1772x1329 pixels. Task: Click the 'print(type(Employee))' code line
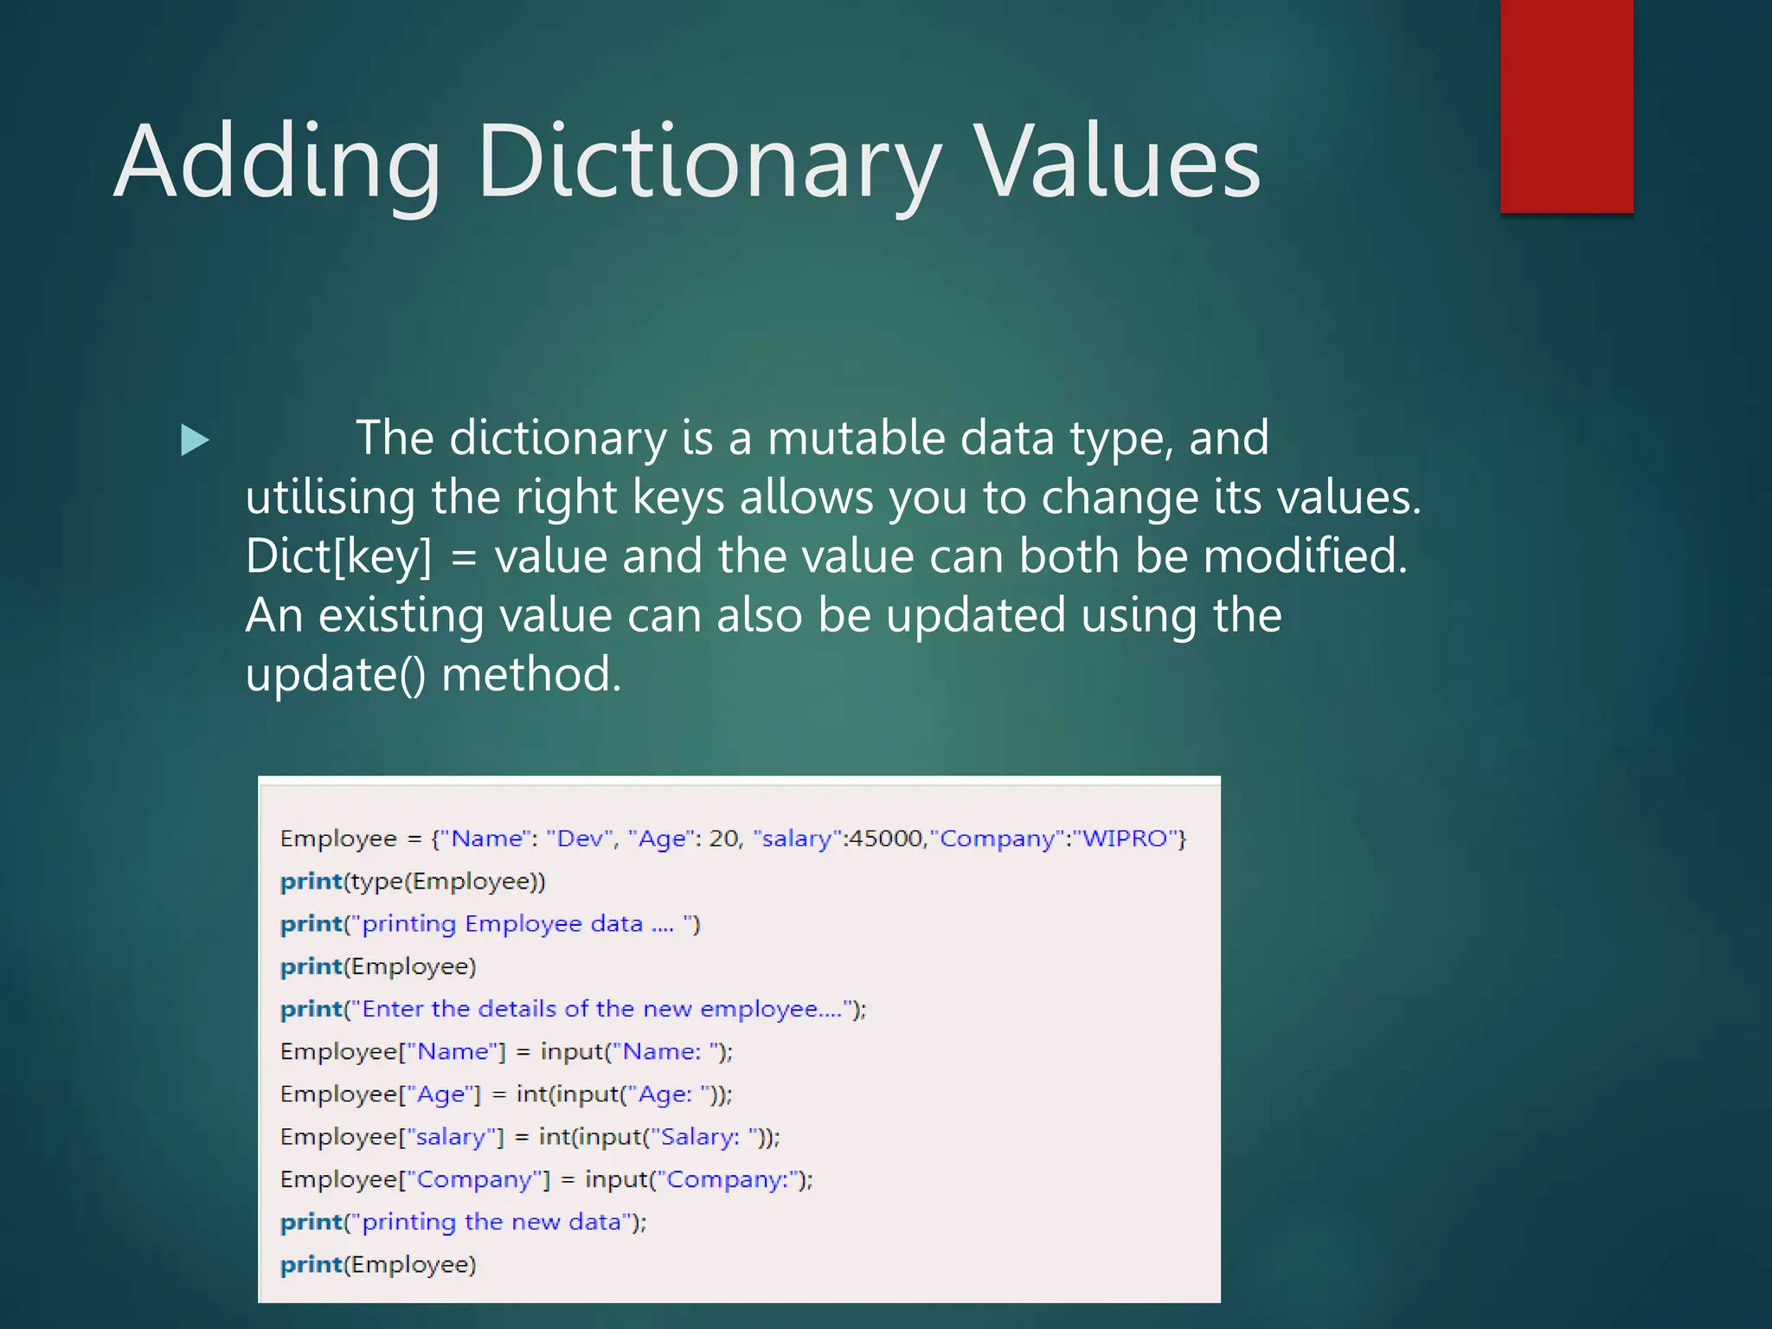tap(413, 882)
